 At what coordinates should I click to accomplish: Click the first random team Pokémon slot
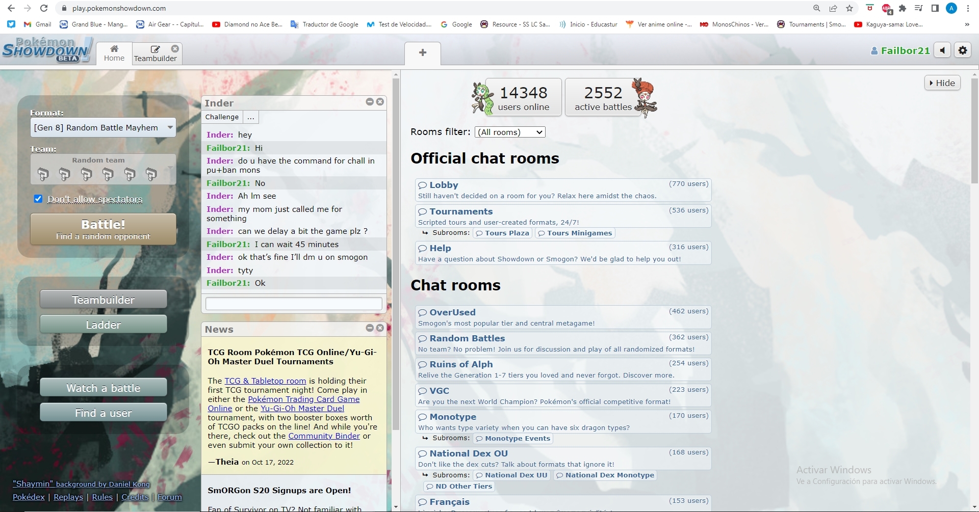coord(43,174)
